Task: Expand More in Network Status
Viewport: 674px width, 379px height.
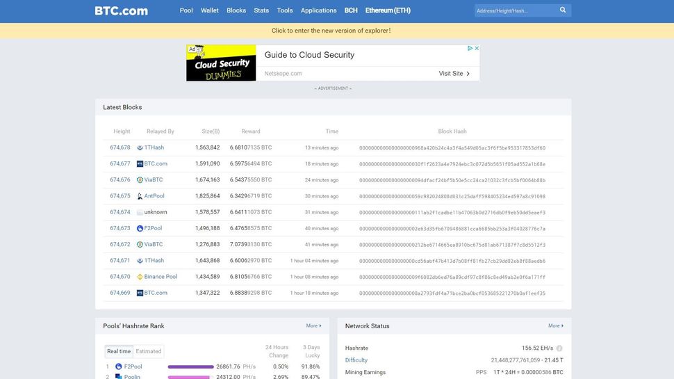Action: tap(556, 326)
